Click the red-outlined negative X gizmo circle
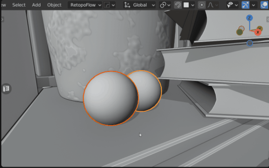Viewport: 269px width, 168px height. pos(242,28)
